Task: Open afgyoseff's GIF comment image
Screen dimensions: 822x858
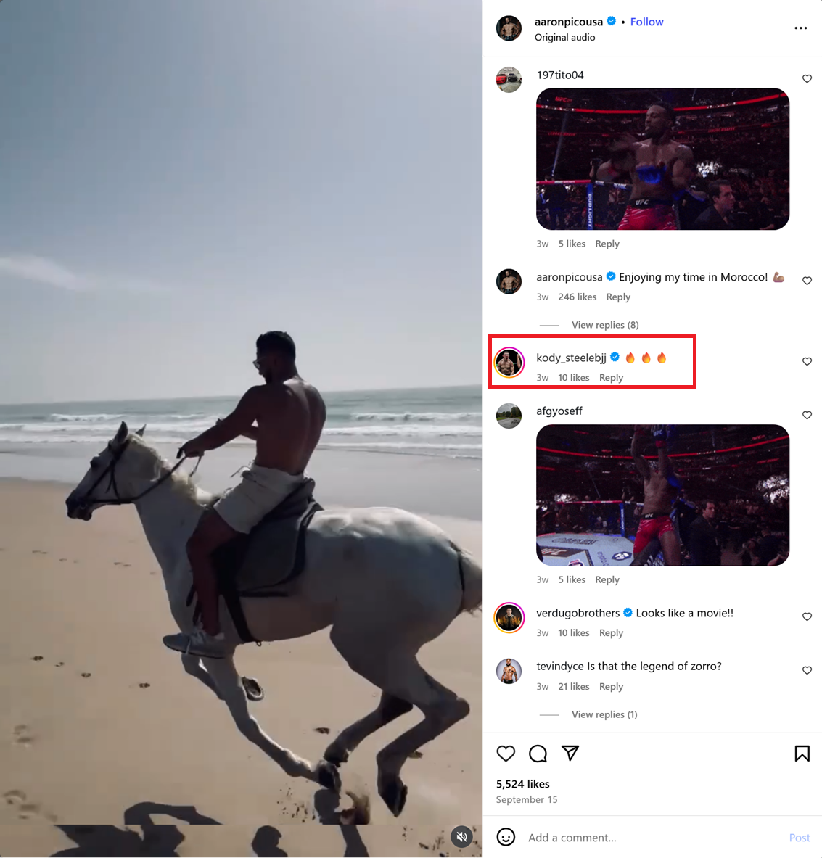Action: pos(662,495)
